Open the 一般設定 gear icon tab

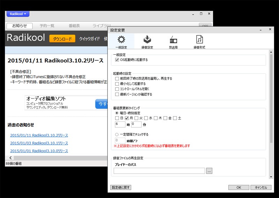[121, 41]
